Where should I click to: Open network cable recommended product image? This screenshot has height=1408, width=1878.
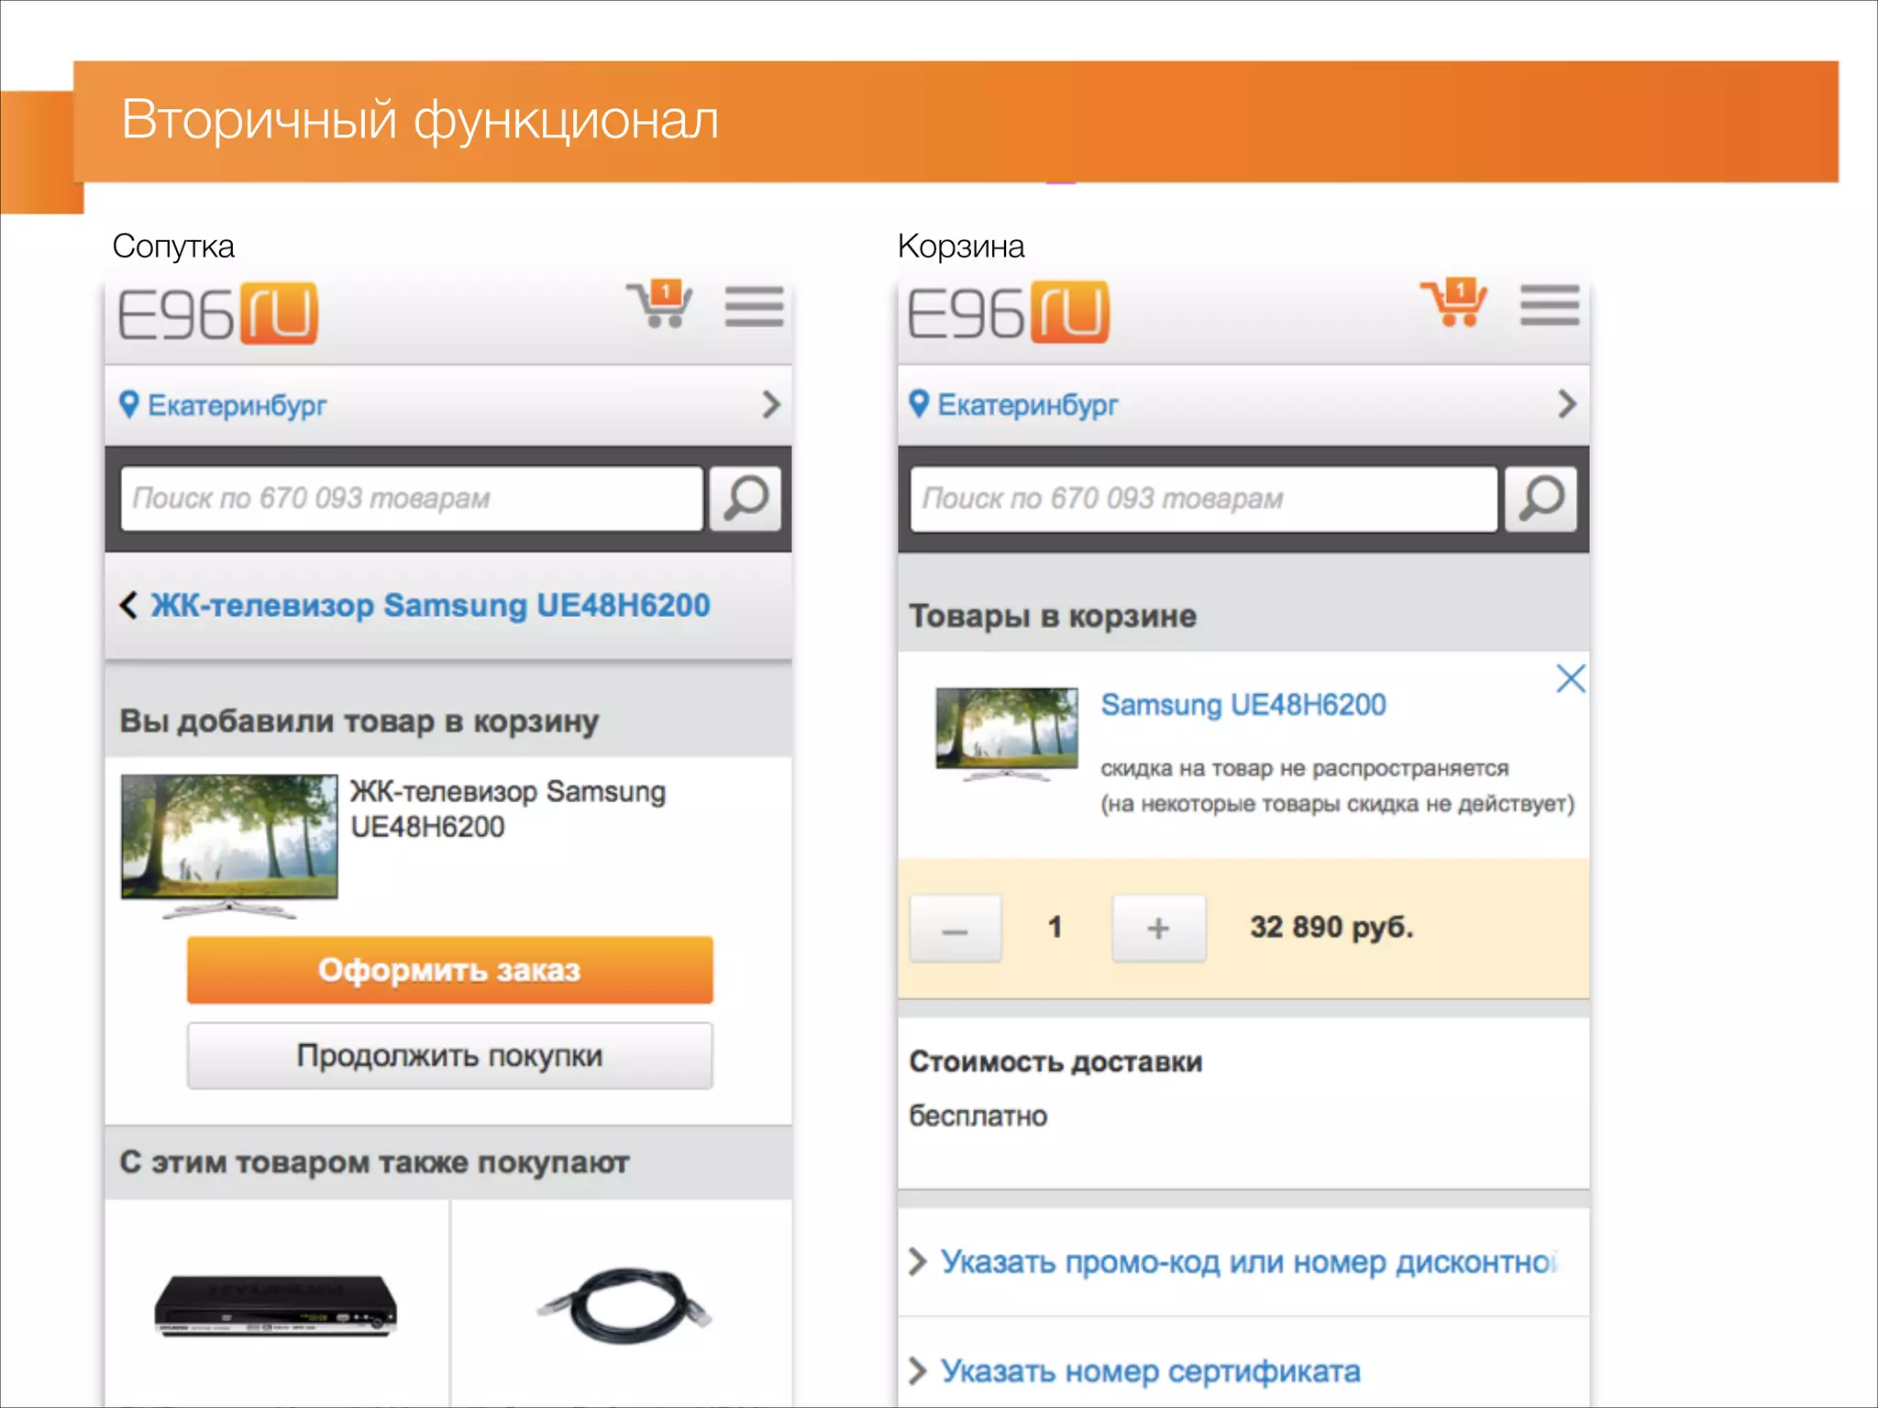tap(625, 1305)
